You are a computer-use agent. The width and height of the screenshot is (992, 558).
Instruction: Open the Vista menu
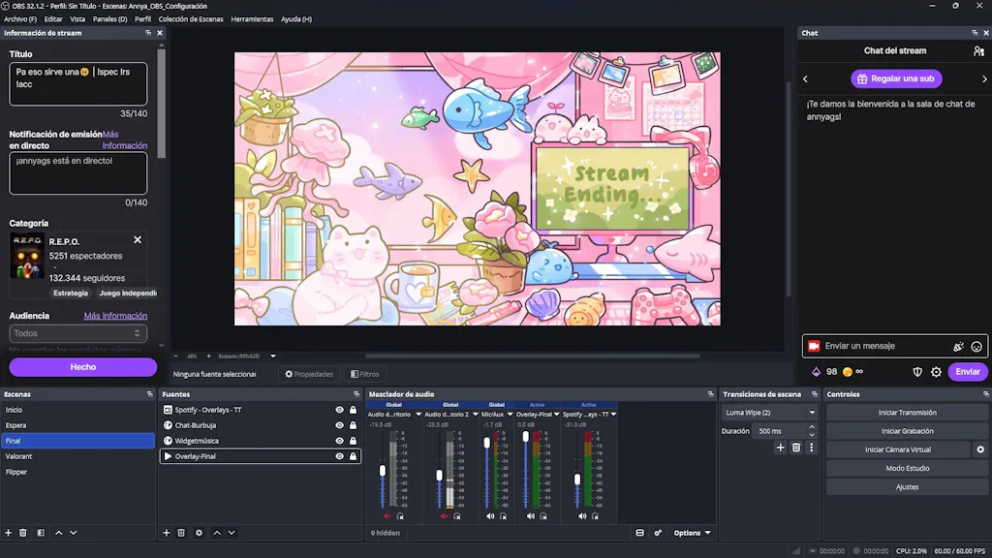77,19
